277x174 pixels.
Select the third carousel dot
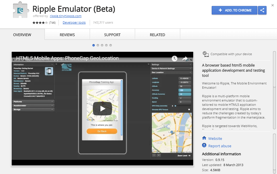pos(102,45)
